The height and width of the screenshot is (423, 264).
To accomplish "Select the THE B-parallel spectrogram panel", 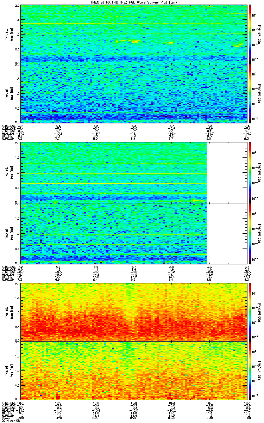I will (x=133, y=370).
